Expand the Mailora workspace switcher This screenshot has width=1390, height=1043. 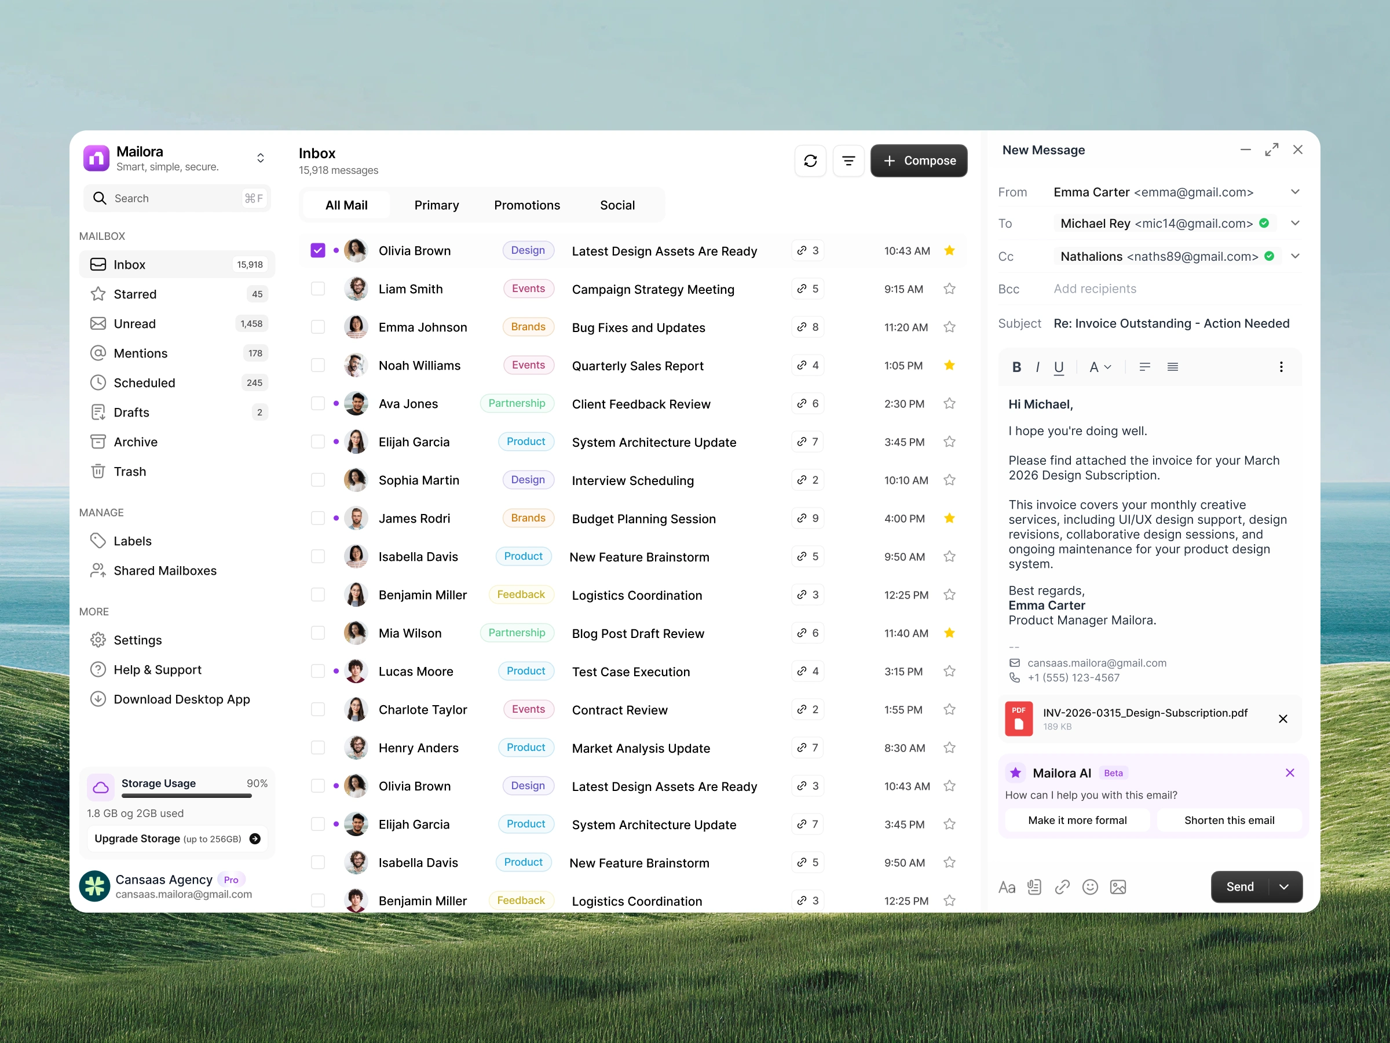(x=260, y=158)
